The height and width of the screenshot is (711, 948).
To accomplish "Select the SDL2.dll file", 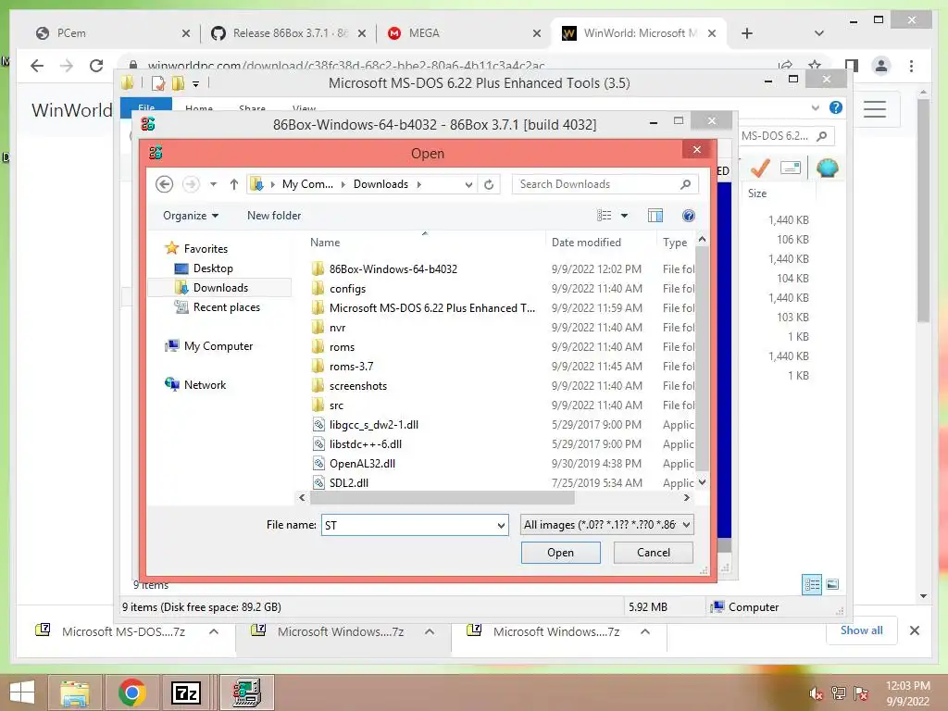I will (x=349, y=482).
